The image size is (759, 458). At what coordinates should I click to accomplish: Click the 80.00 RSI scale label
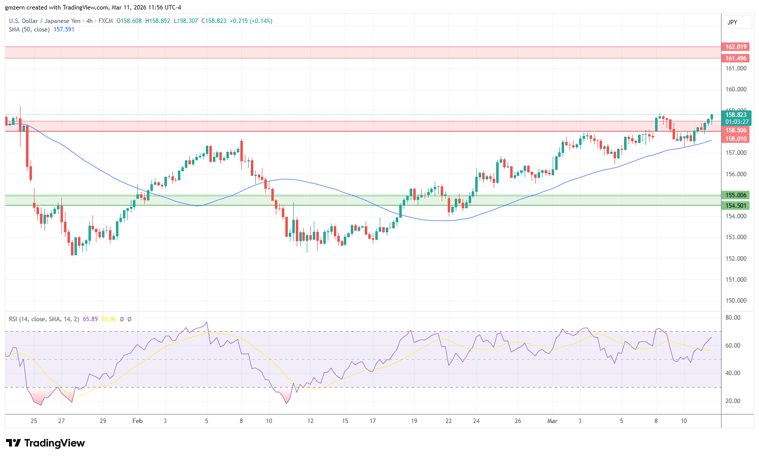pos(733,318)
